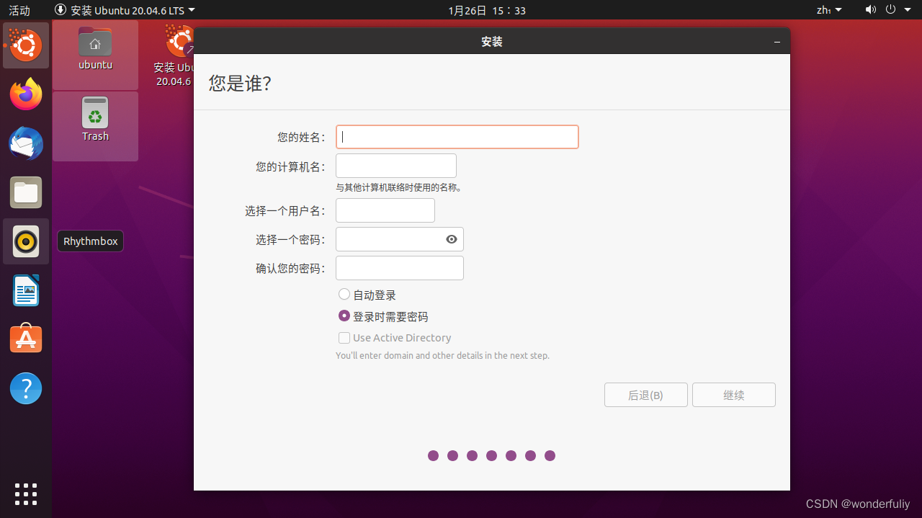Click the volume icon in the top bar

871,10
